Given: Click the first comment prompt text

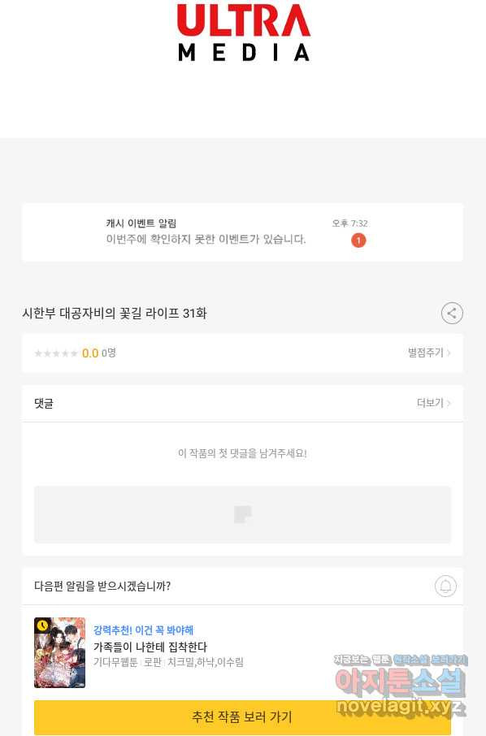Looking at the screenshot, I should click(x=242, y=453).
